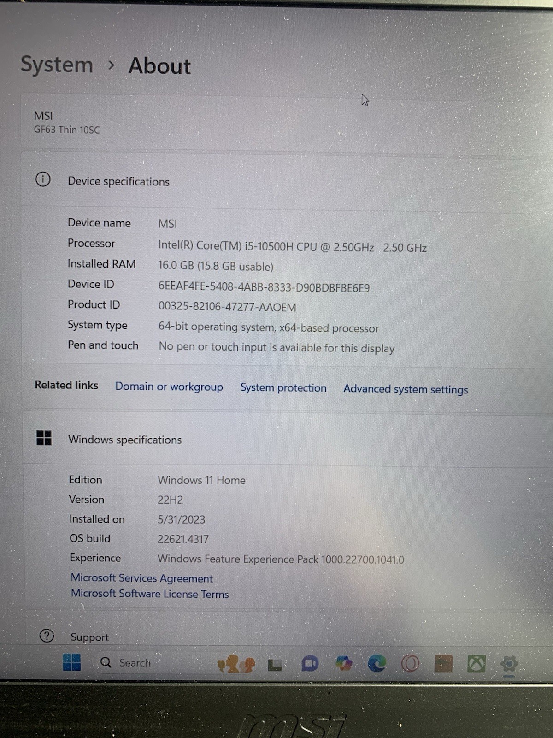Launch Microsoft Edge browser
The image size is (553, 738).
pos(377,664)
